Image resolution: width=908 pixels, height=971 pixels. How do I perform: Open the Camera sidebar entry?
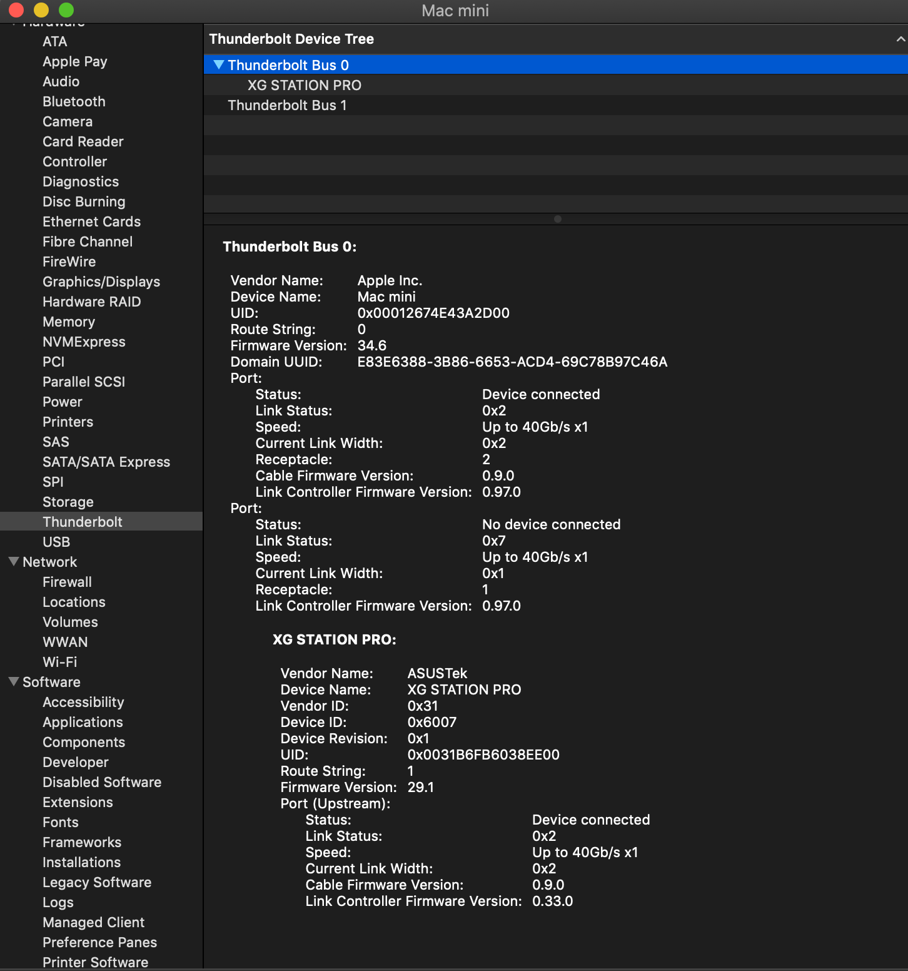tap(68, 121)
